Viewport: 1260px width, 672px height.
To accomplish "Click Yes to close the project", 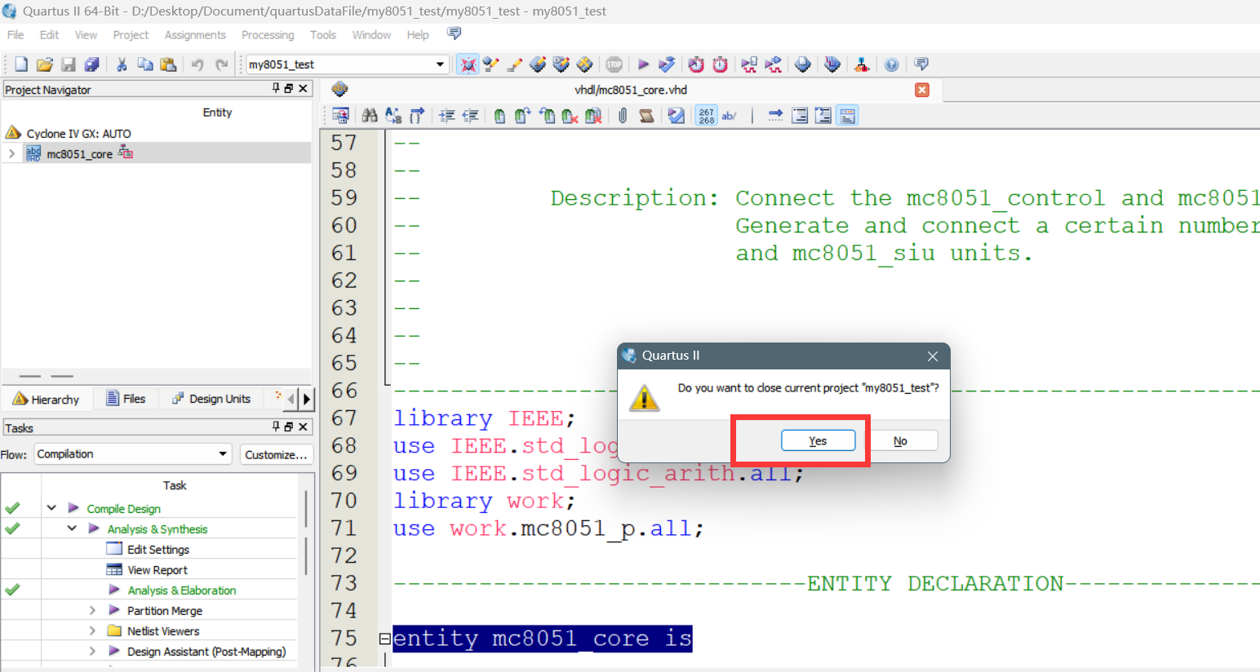I will pyautogui.click(x=818, y=440).
